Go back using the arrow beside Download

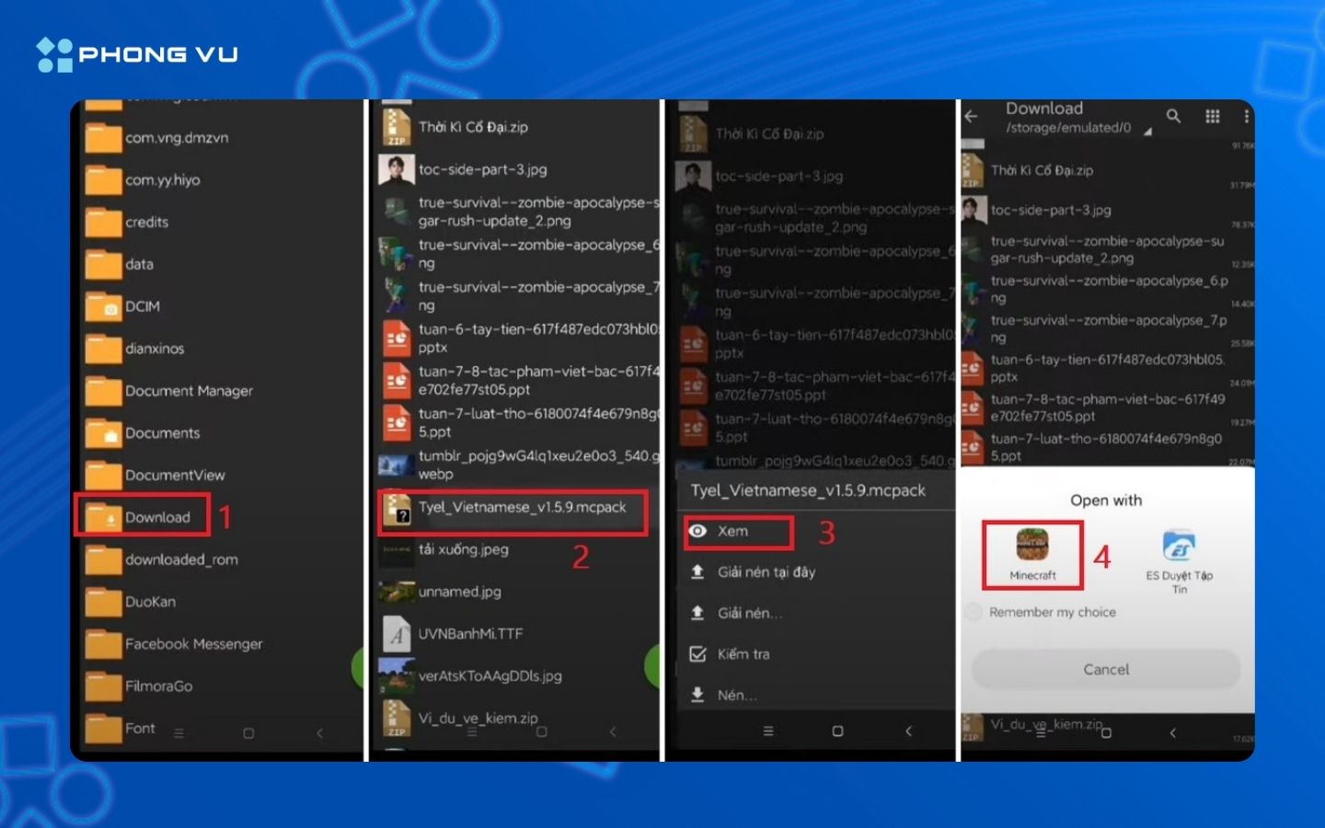tap(972, 116)
